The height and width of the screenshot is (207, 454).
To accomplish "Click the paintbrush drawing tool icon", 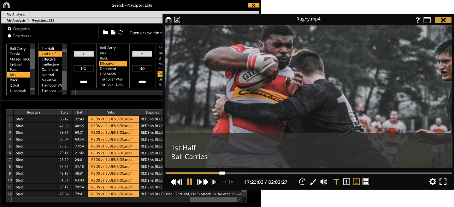I will pos(313,182).
